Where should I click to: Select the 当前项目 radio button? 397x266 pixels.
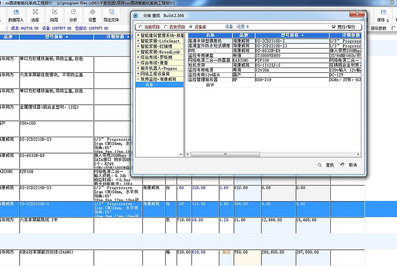tap(141, 27)
